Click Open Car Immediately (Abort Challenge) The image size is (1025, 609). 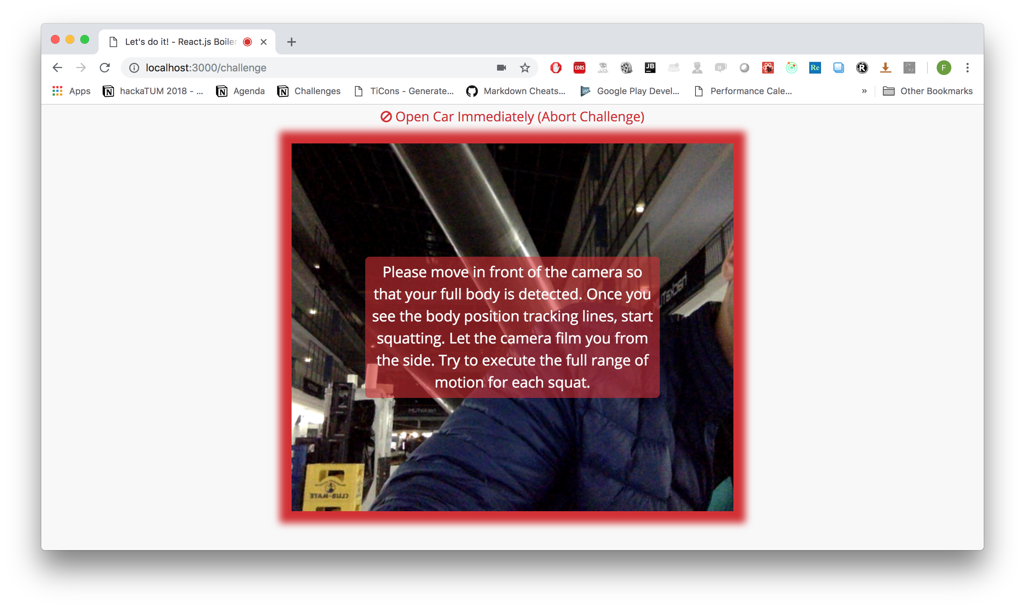(512, 117)
